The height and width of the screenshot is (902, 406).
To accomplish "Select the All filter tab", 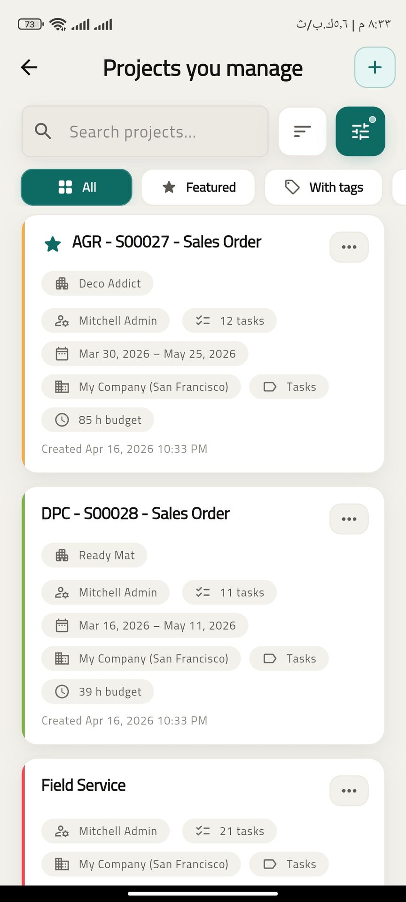I will point(77,187).
